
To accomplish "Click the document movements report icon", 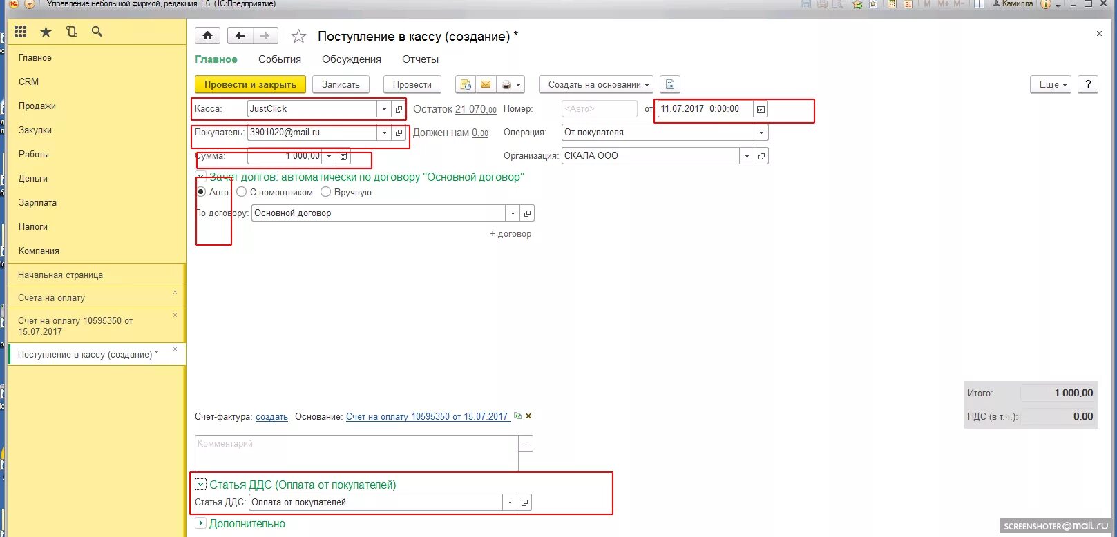I will coord(465,84).
